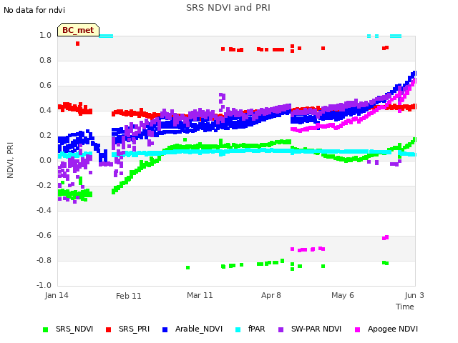The width and height of the screenshot is (458, 343).
Task: Click the -0.2 y-axis tick label
Action: click(x=44, y=185)
